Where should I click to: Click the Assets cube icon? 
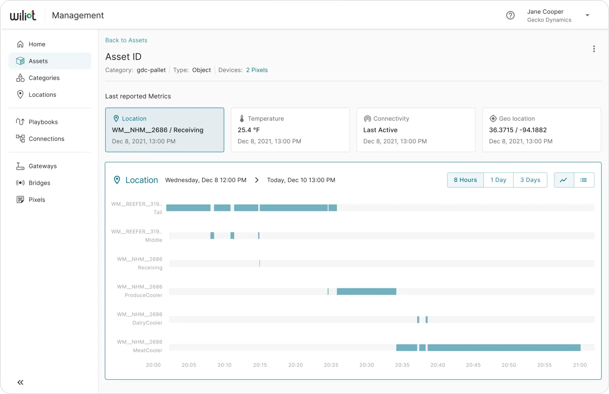20,61
